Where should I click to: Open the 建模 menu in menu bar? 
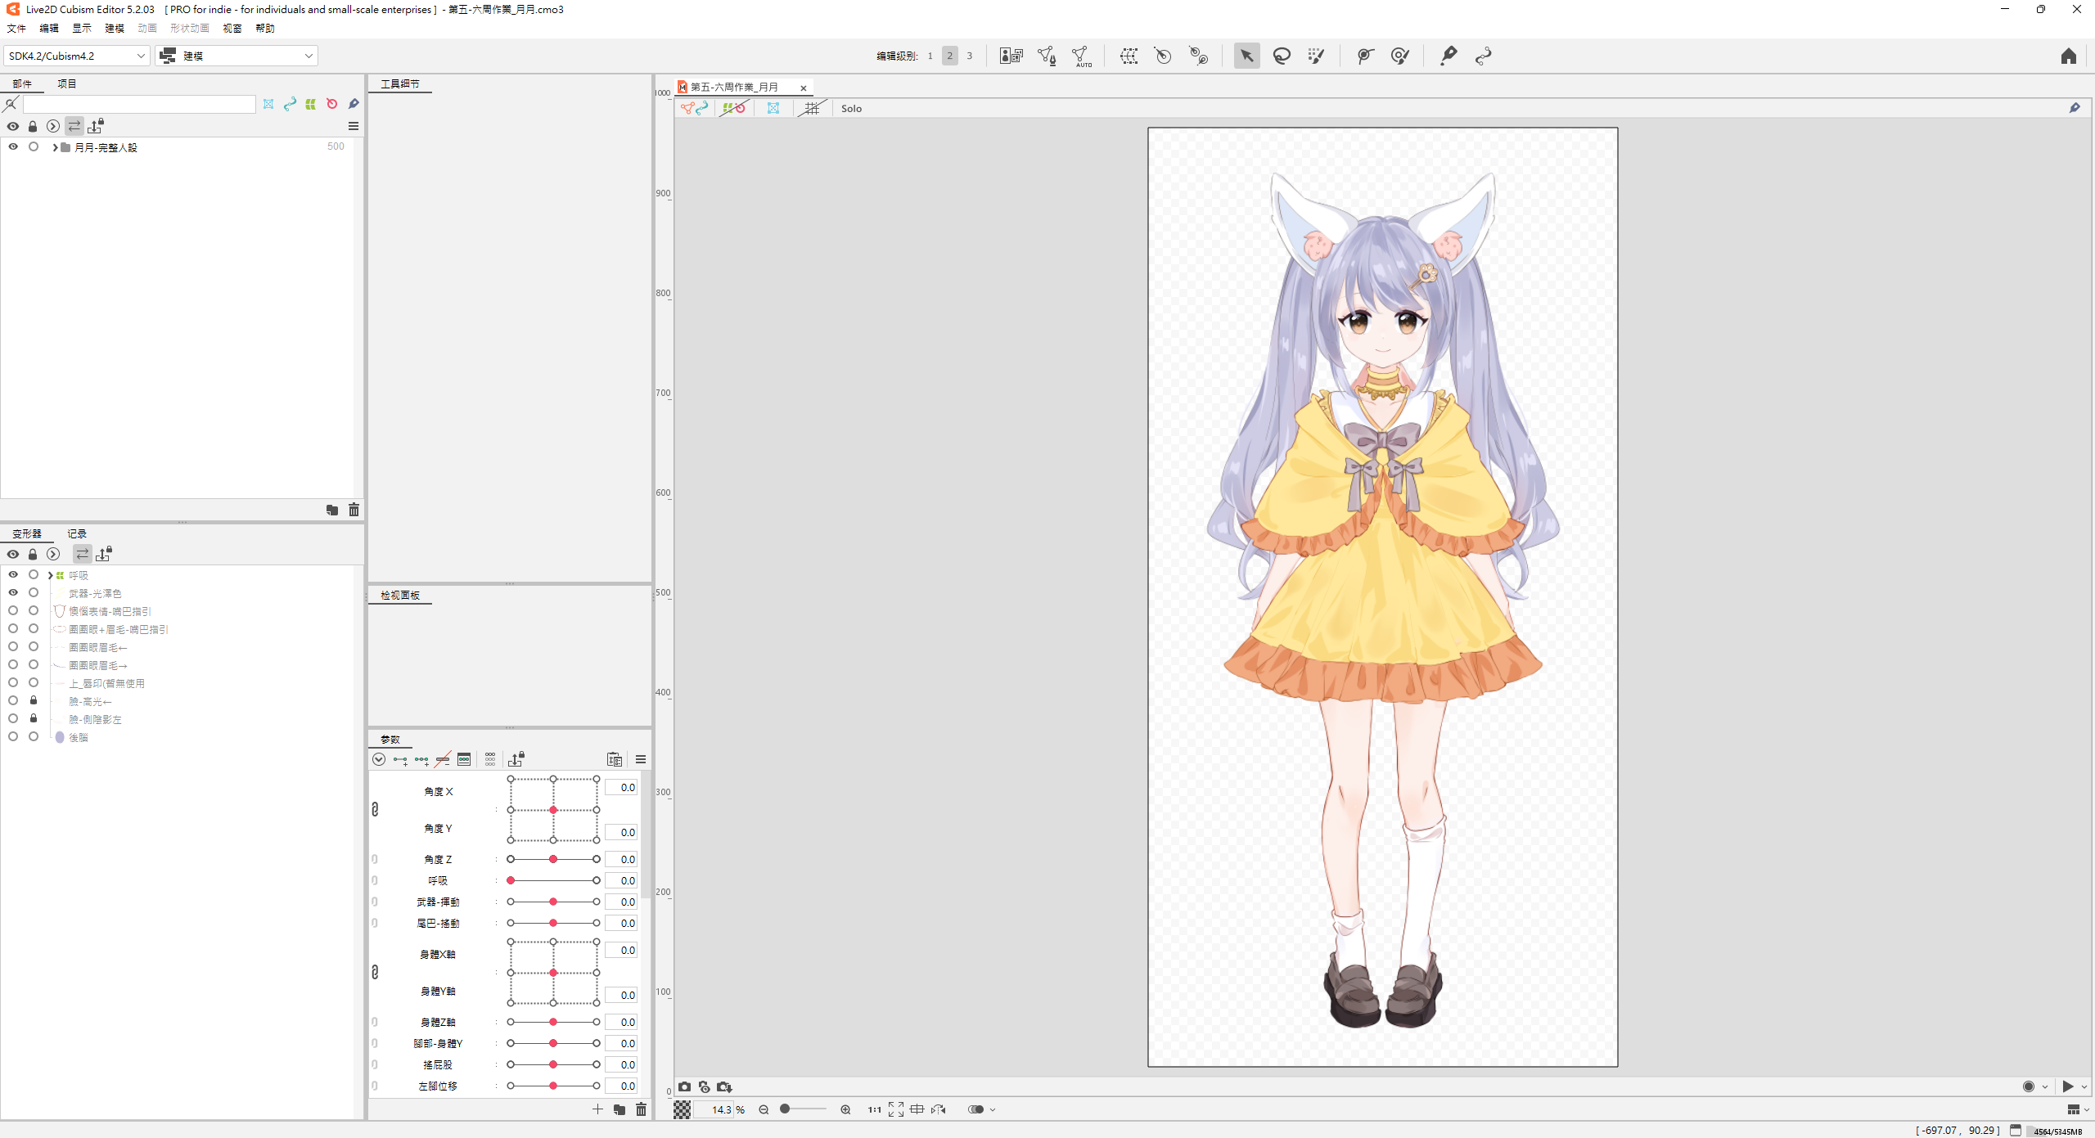(115, 28)
